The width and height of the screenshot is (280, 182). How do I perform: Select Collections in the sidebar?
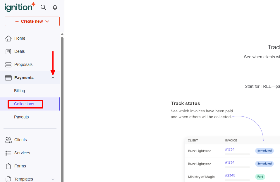point(25,104)
